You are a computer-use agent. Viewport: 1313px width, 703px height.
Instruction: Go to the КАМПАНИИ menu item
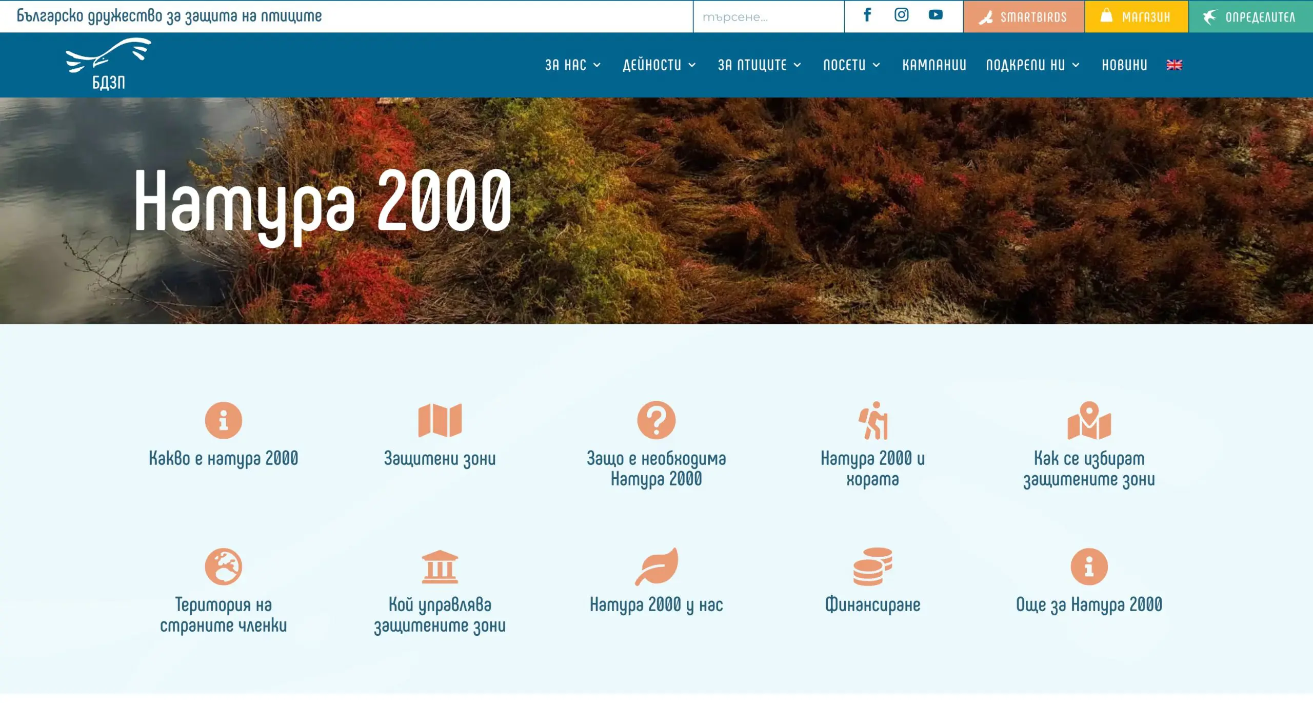tap(934, 65)
